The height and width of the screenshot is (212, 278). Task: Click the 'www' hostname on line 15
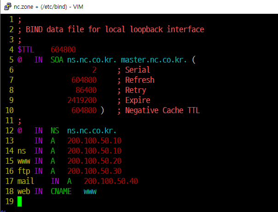[24, 161]
